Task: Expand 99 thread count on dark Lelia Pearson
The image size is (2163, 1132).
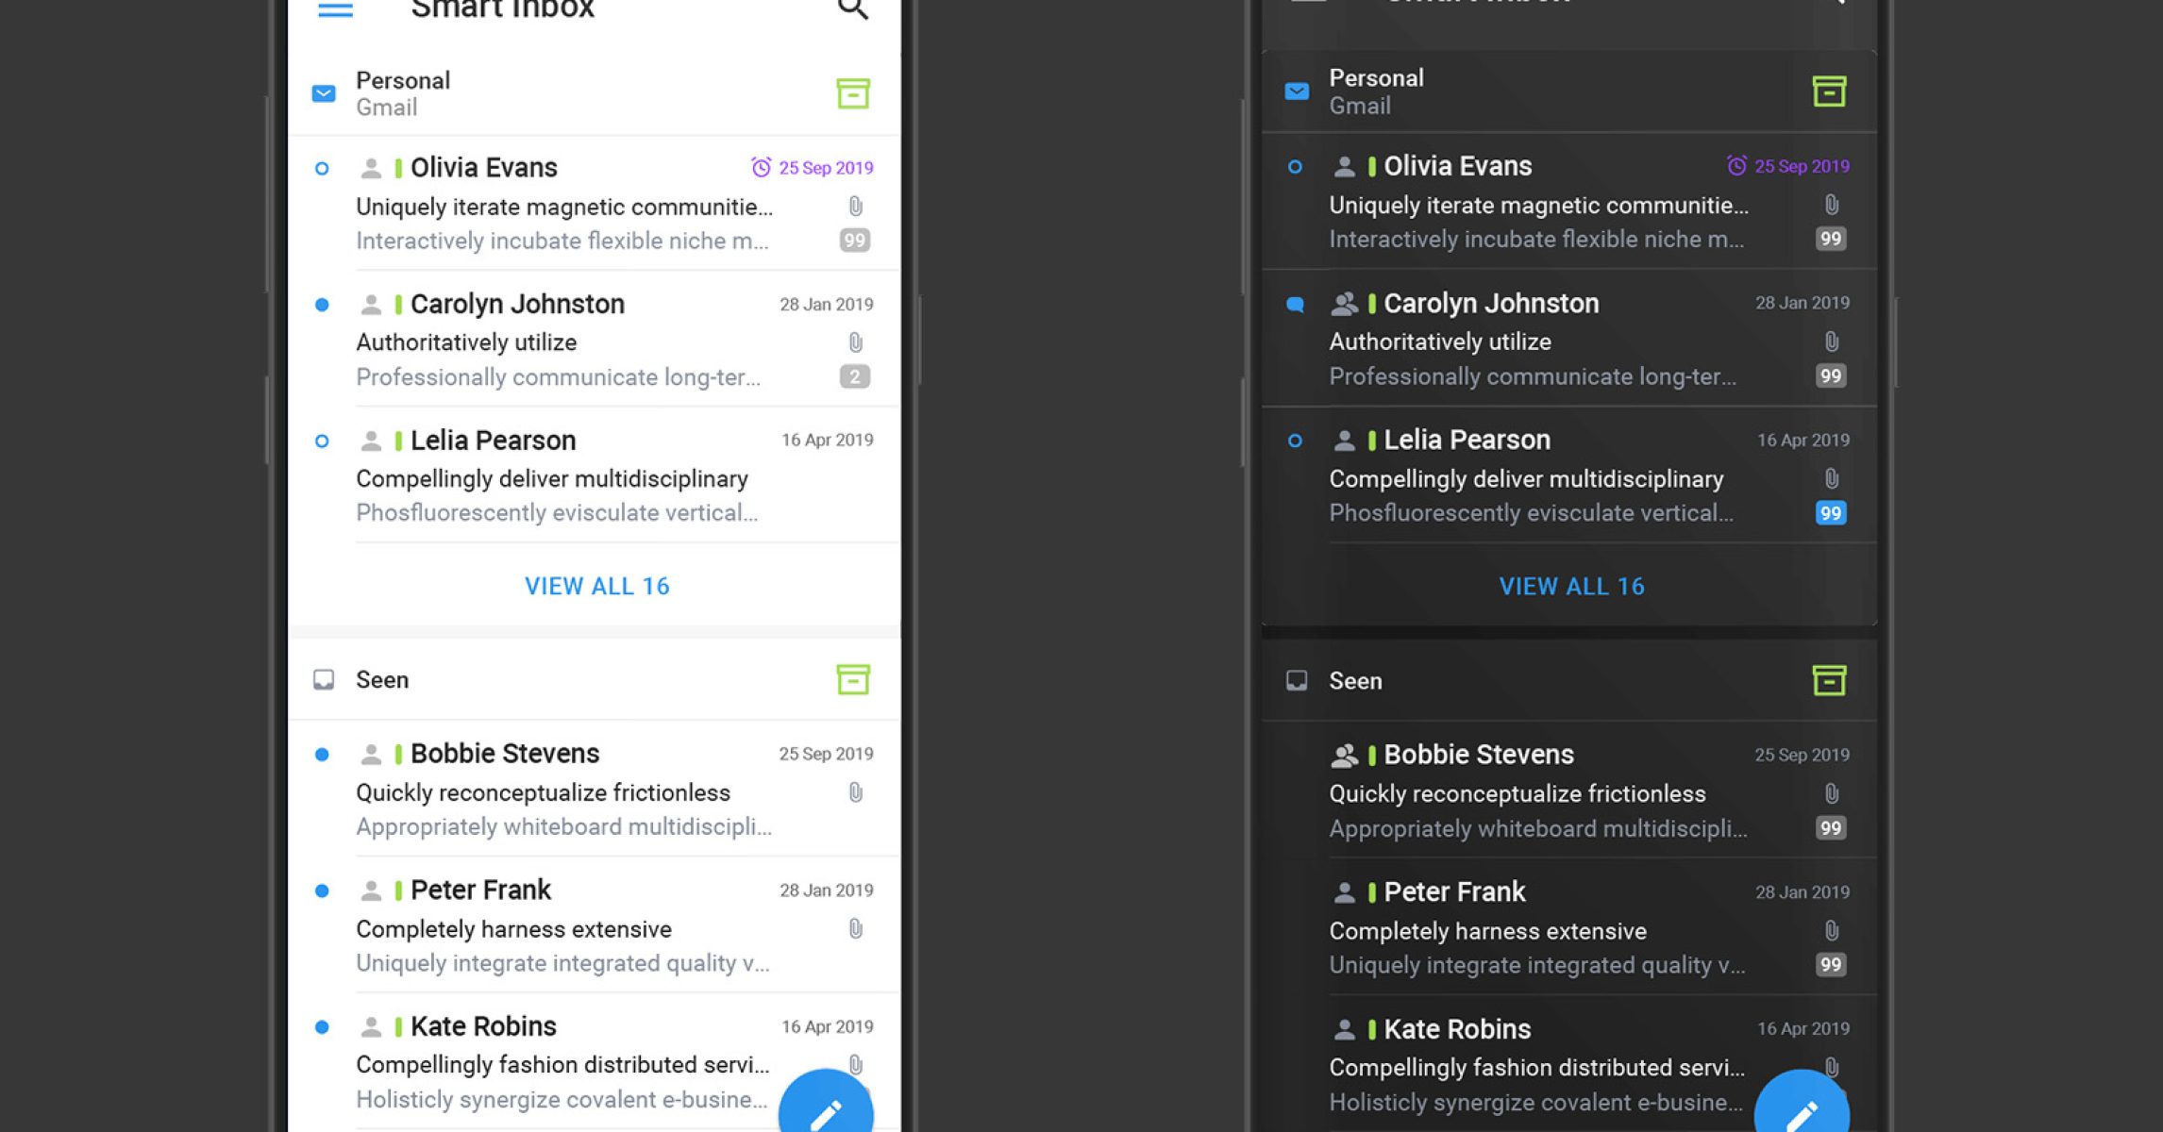Action: pos(1830,513)
